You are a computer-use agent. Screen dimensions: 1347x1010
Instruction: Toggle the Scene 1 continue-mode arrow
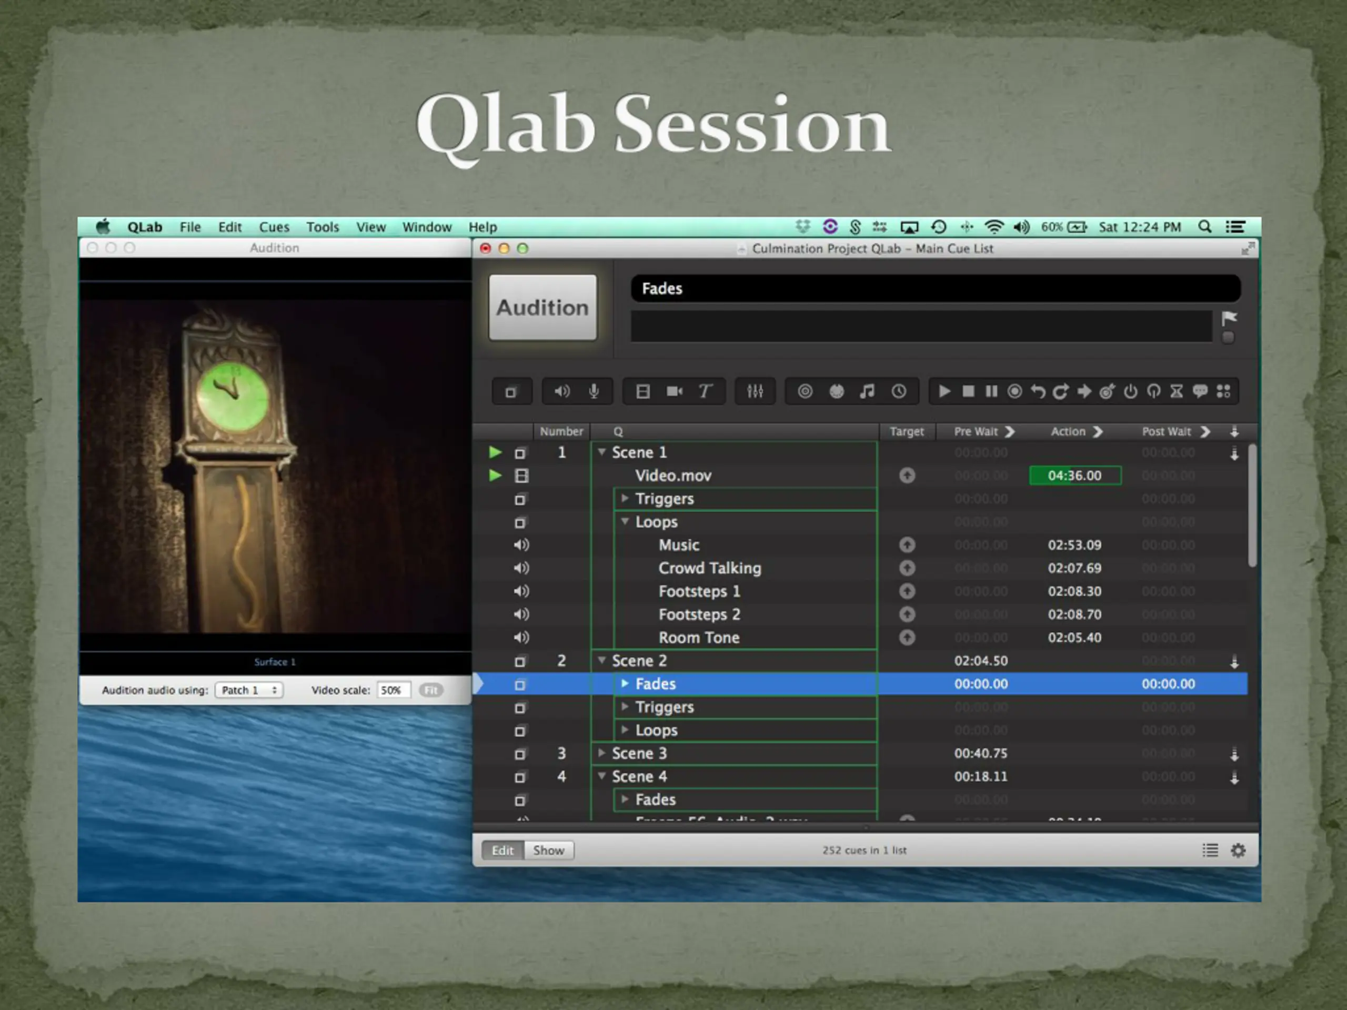coord(1234,453)
